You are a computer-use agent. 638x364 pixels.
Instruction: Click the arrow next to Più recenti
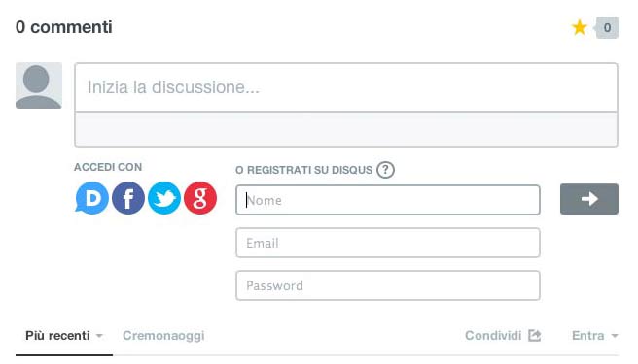pos(99,336)
